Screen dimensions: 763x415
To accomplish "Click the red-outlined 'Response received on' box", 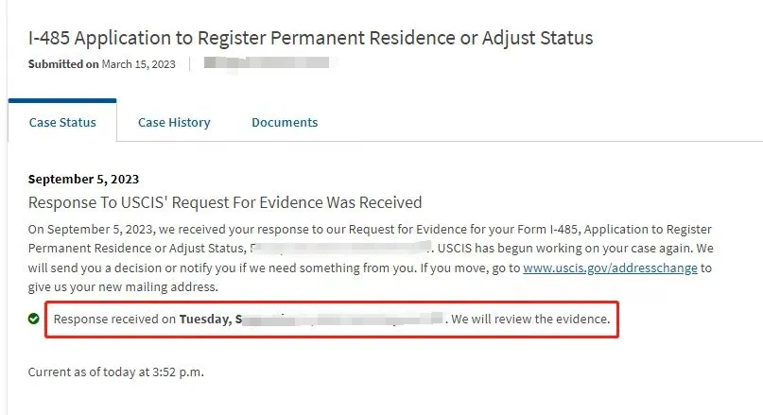I will pyautogui.click(x=332, y=320).
